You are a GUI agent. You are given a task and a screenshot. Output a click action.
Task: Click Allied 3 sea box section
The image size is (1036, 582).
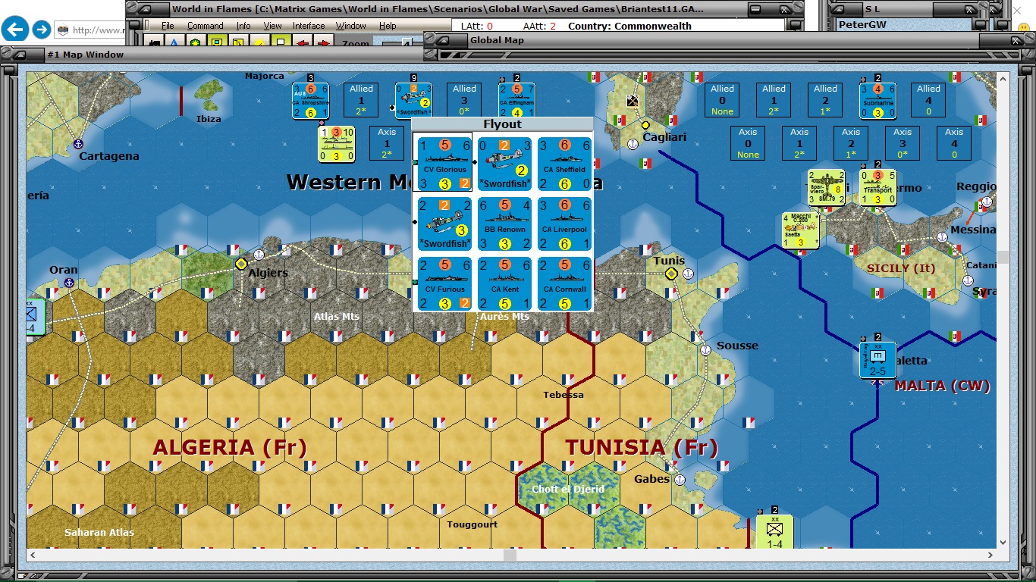pos(464,101)
